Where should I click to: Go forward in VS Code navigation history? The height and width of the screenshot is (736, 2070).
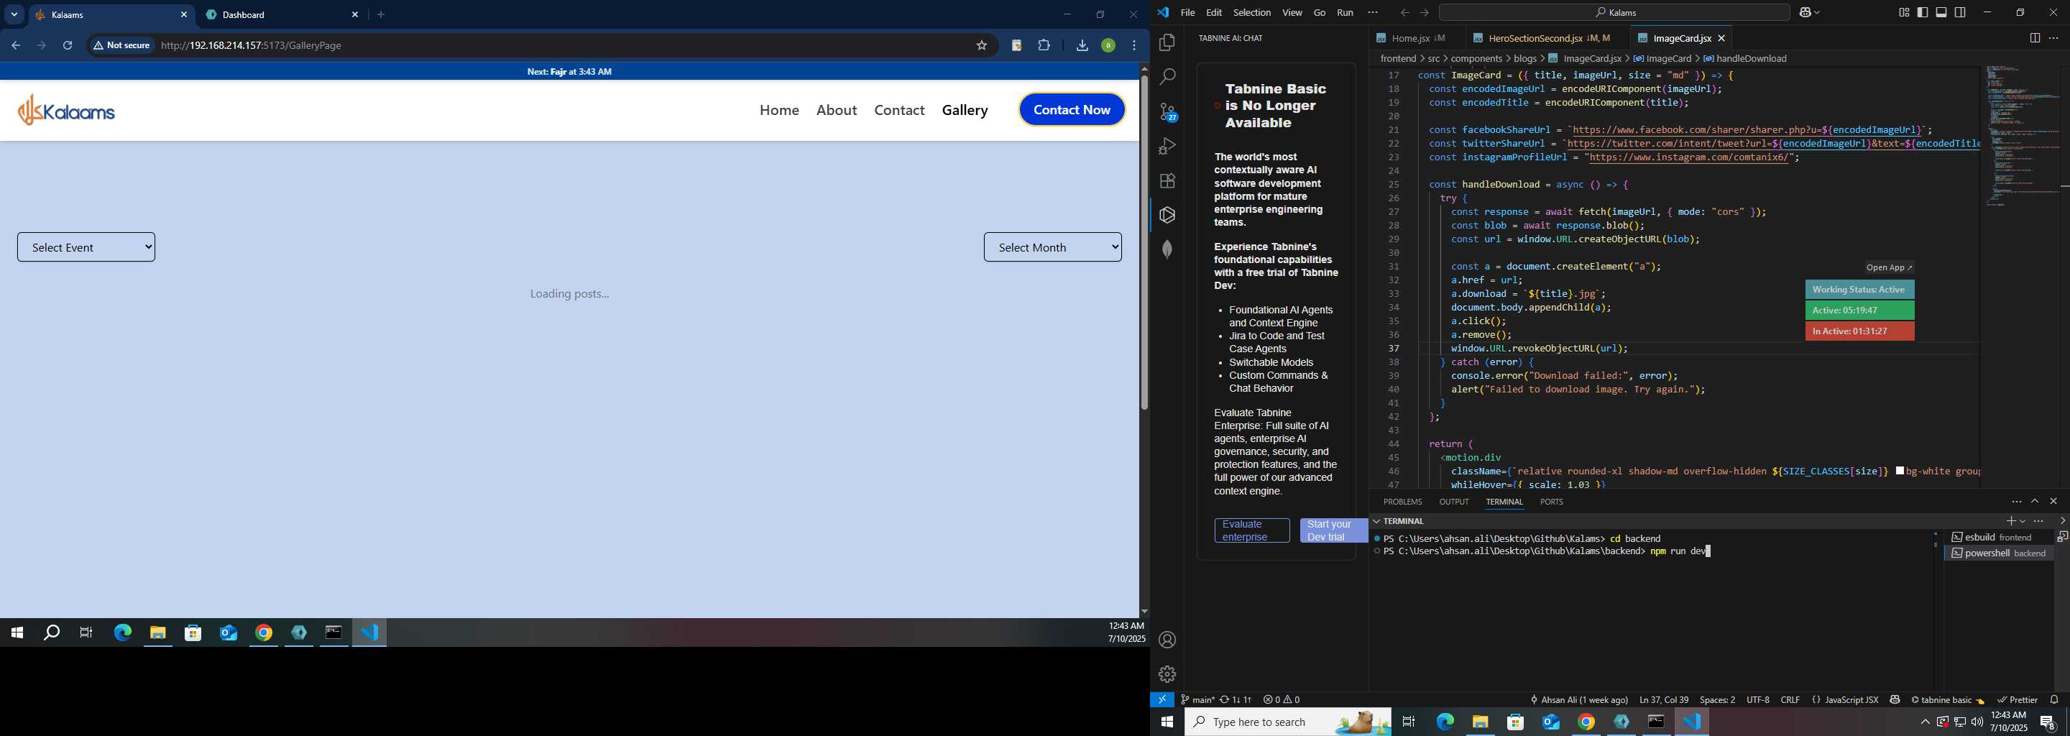coord(1424,13)
